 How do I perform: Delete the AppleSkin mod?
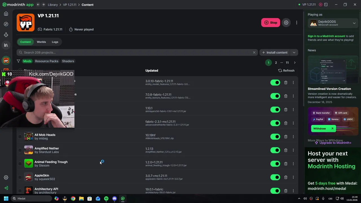click(x=286, y=177)
